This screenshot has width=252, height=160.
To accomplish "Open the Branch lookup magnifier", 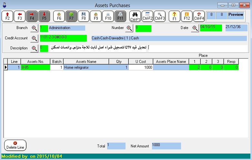I will coord(35,28).
